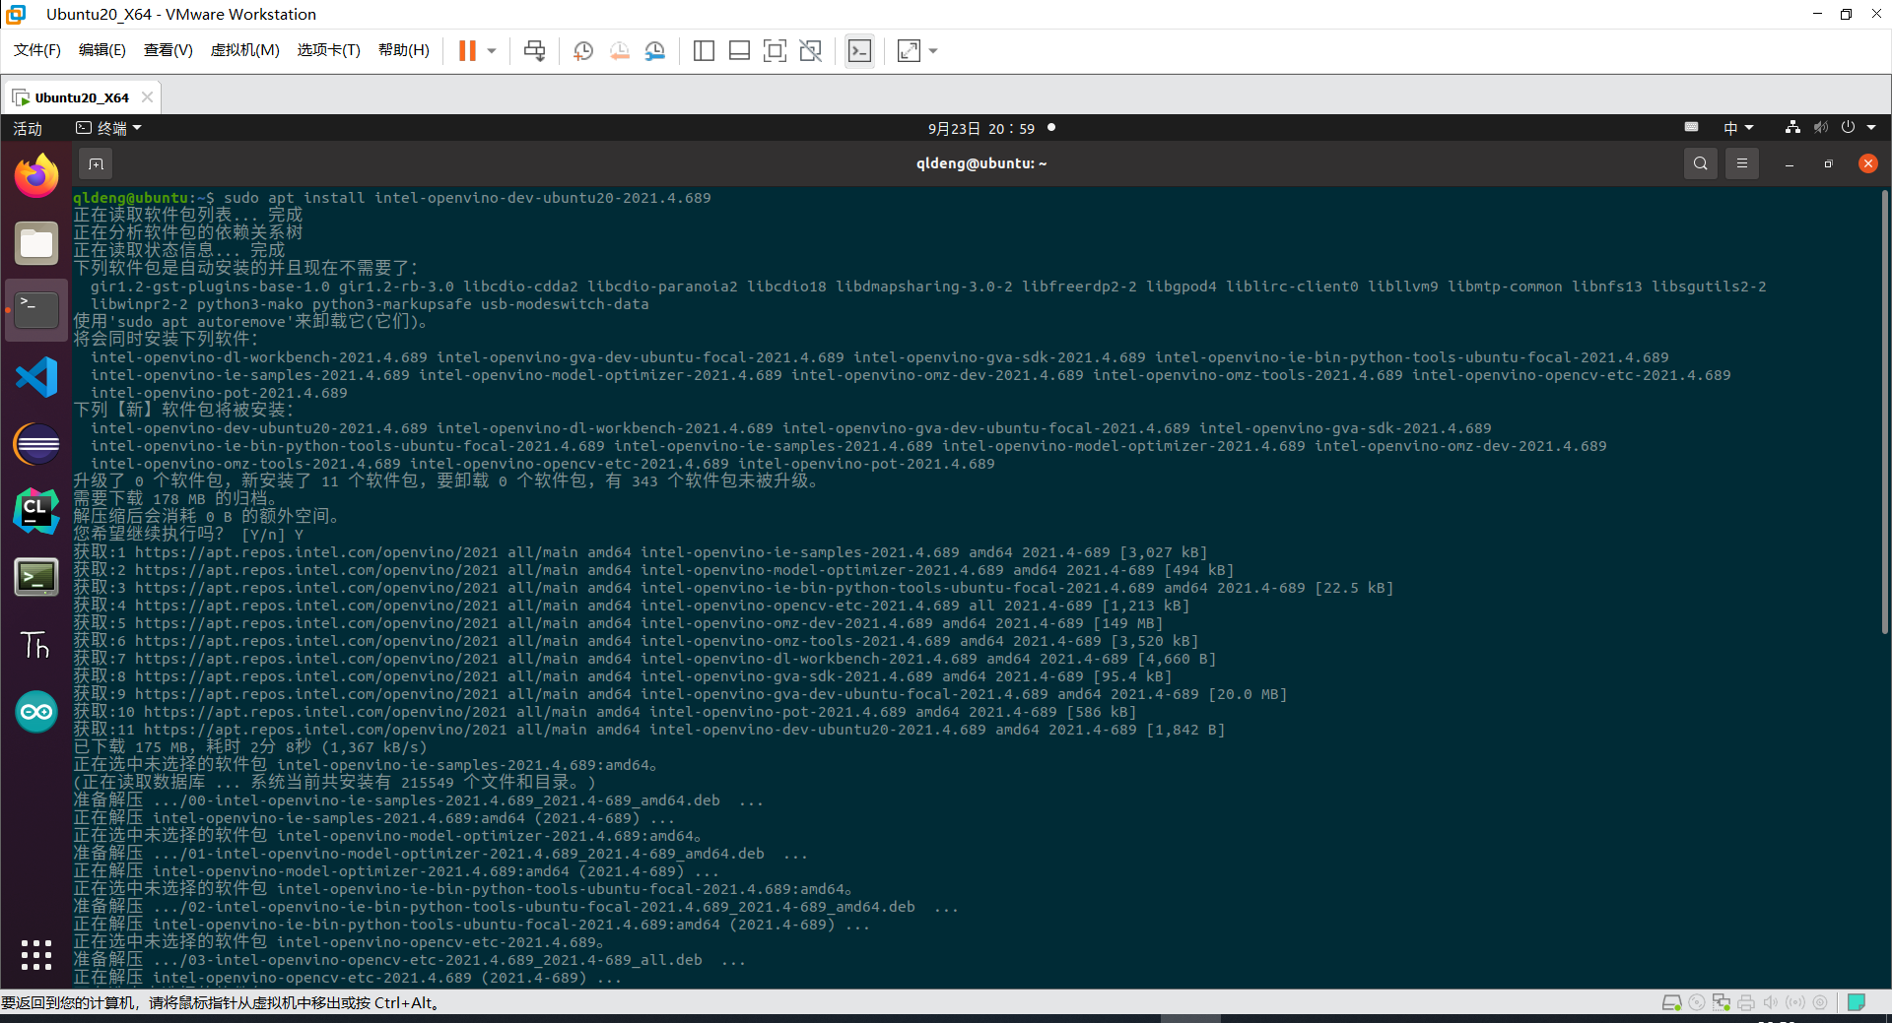
Task: Click the VMware message log icon
Action: tap(1857, 1002)
